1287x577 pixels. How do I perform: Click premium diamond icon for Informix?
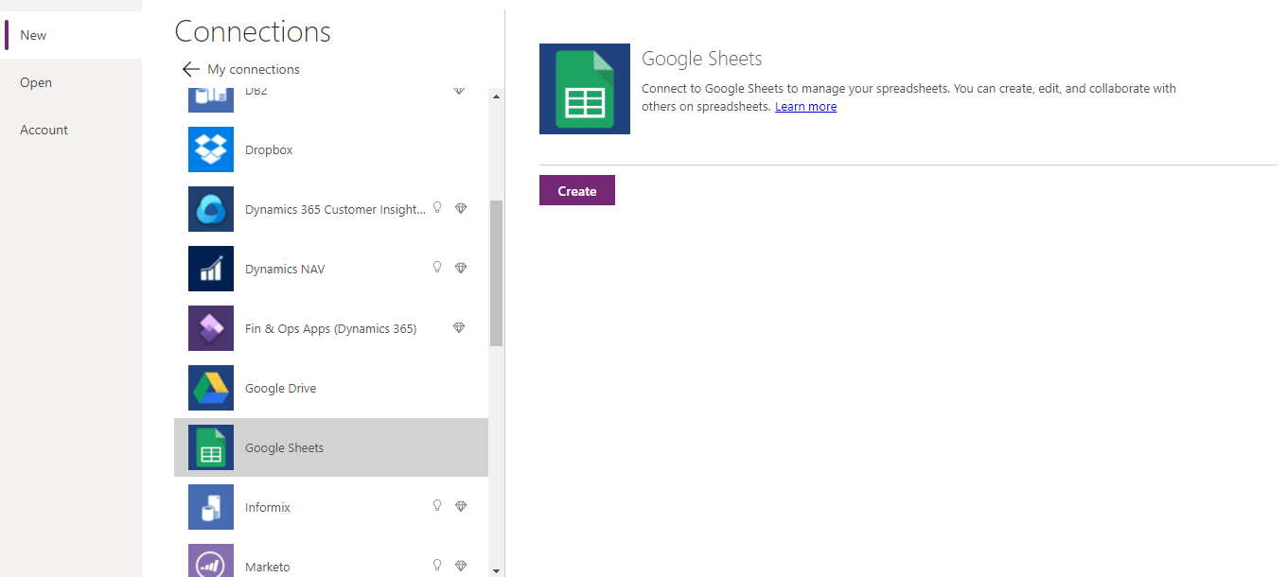pyautogui.click(x=461, y=506)
